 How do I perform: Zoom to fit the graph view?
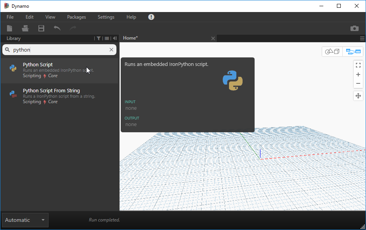pyautogui.click(x=358, y=65)
